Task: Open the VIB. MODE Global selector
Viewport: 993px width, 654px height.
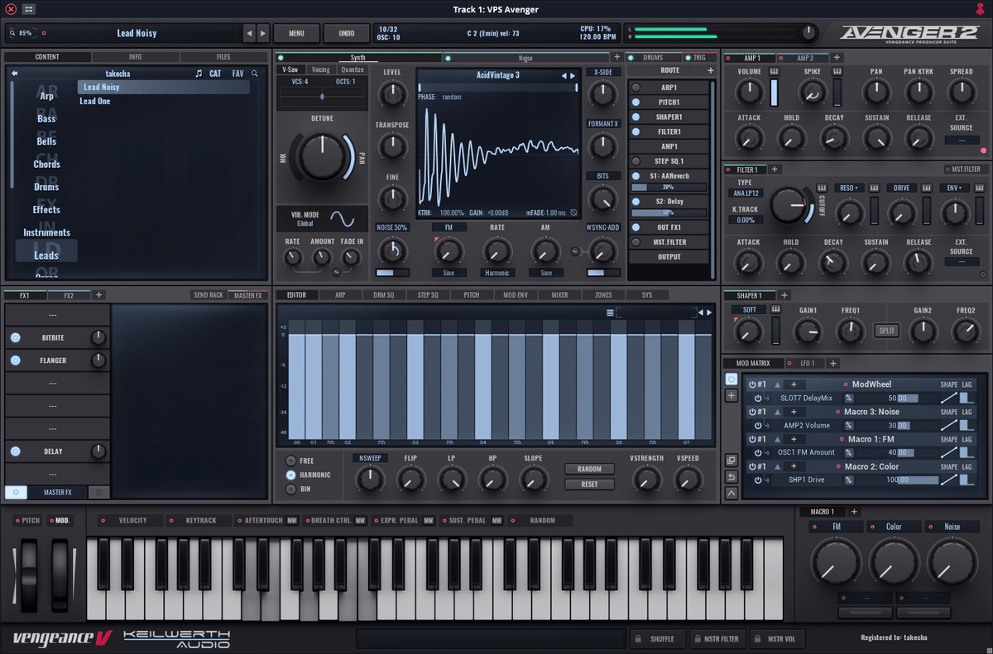Action: click(x=305, y=223)
